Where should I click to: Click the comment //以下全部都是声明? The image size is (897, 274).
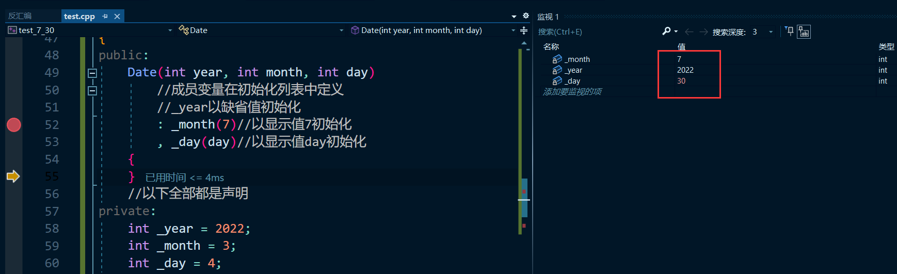click(x=188, y=194)
